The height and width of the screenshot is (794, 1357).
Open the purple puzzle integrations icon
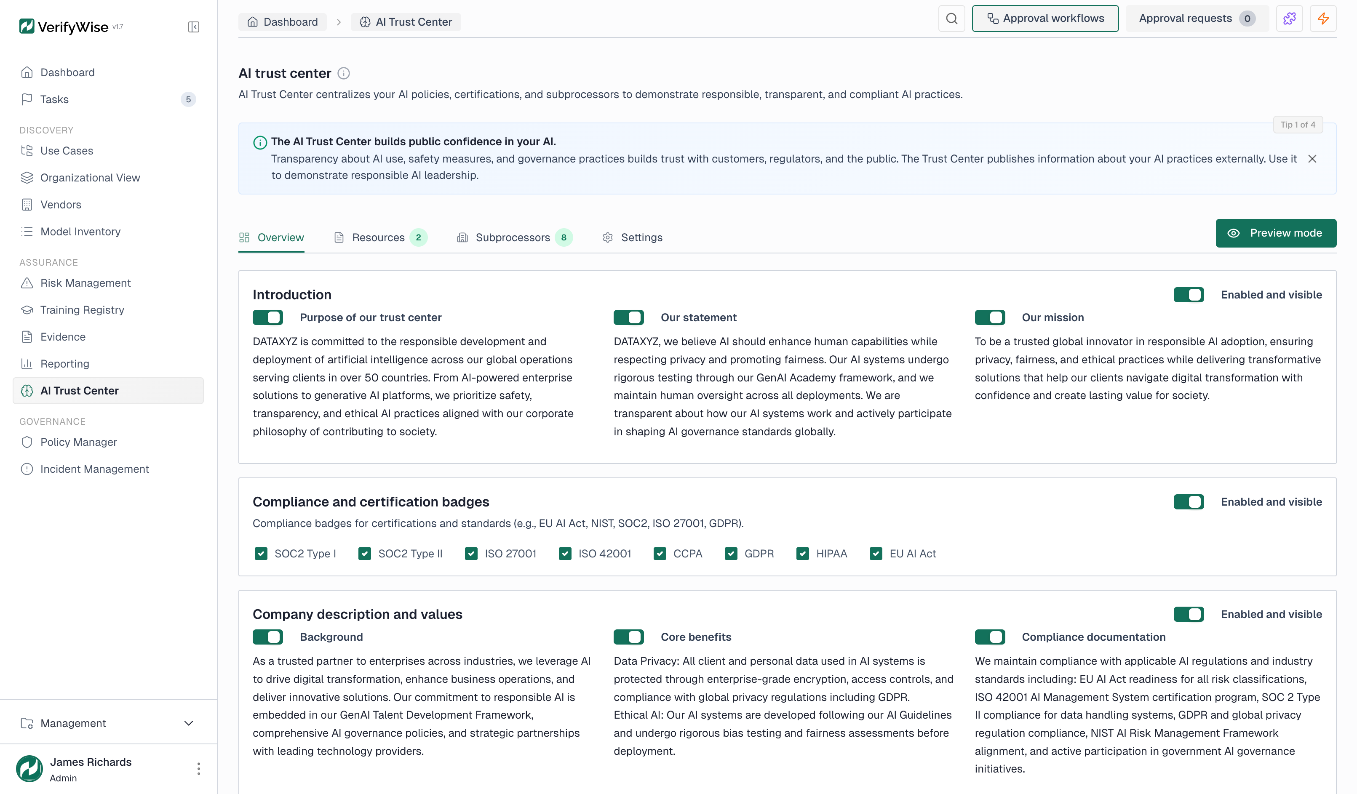[x=1289, y=19]
